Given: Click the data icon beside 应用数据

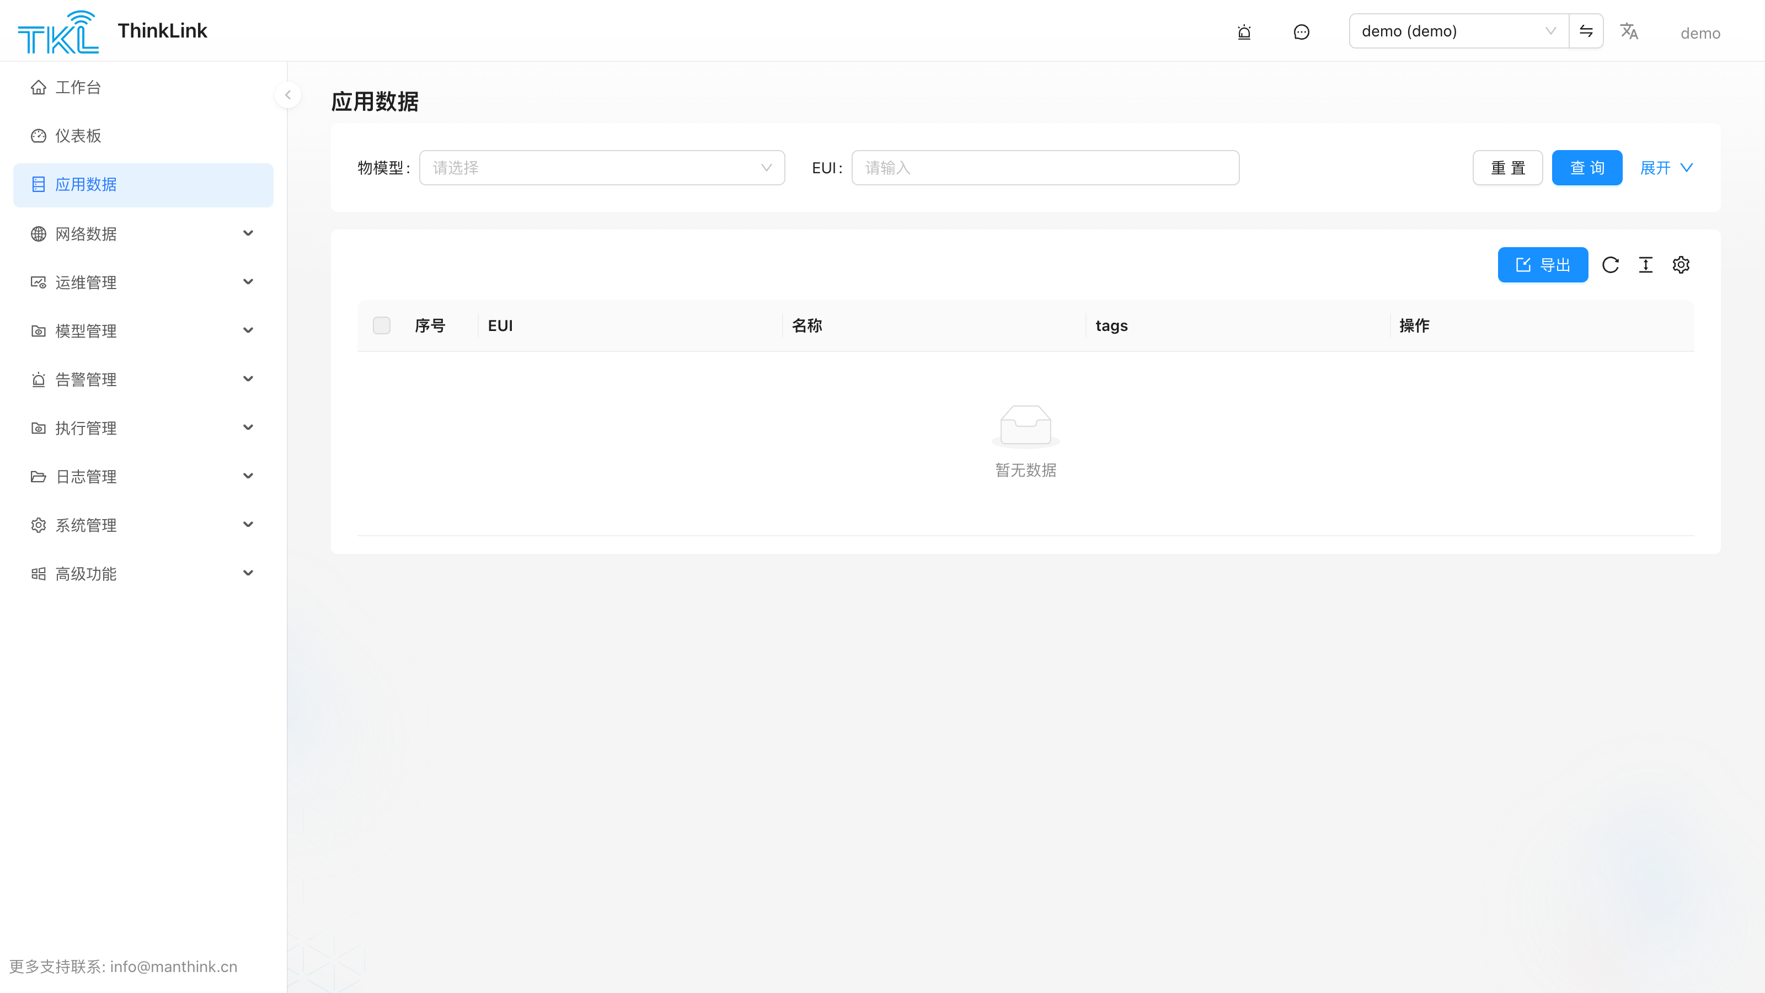Looking at the screenshot, I should pos(39,184).
